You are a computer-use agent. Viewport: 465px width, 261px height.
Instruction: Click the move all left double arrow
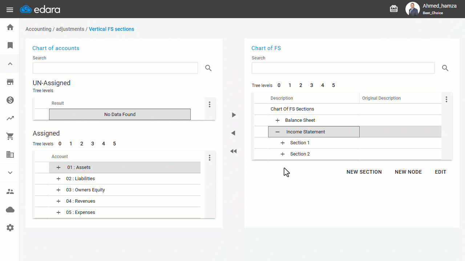(x=234, y=151)
